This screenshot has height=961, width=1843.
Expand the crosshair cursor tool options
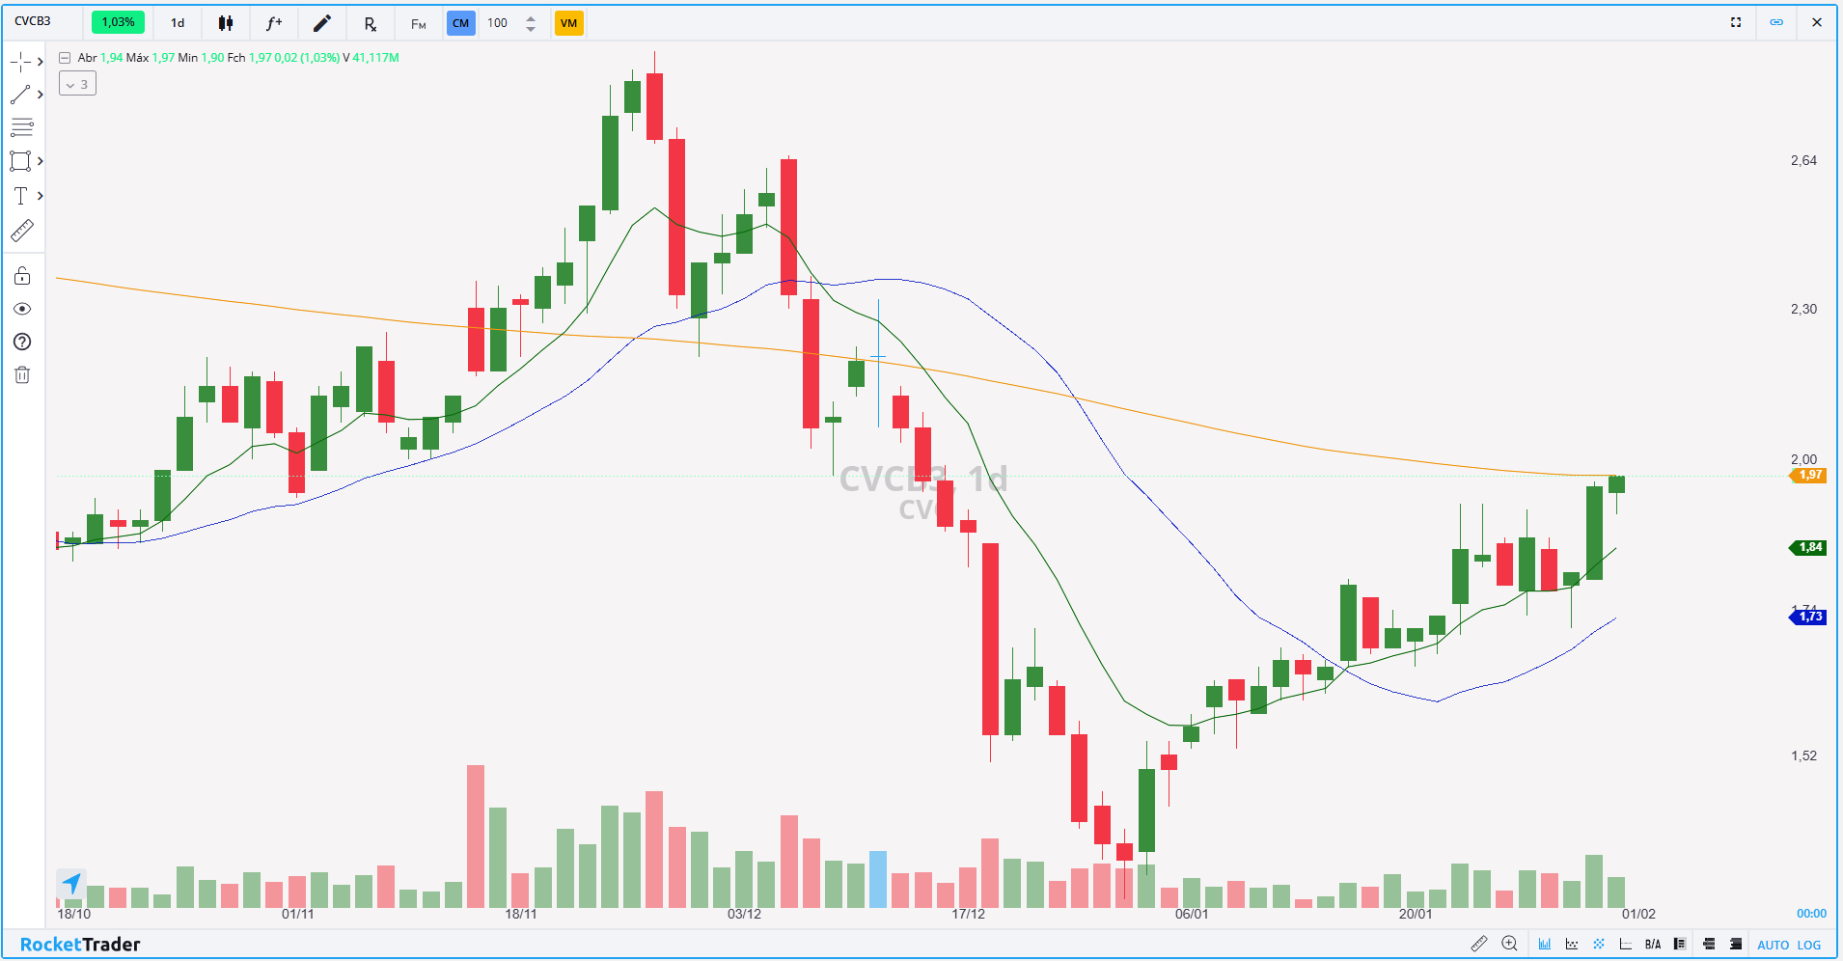40,62
